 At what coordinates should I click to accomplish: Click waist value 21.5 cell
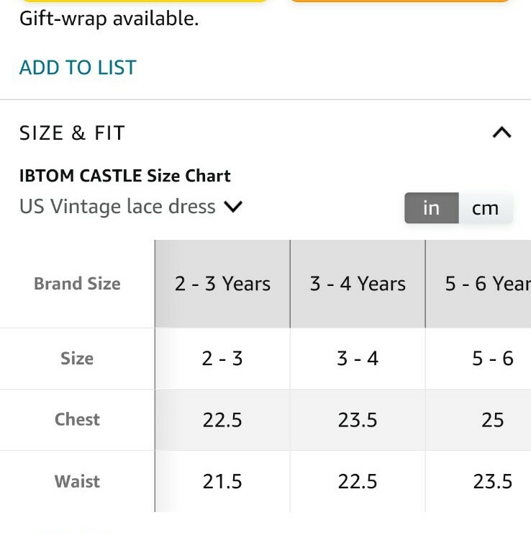[x=222, y=481]
